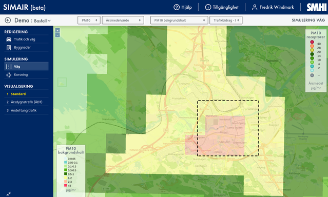This screenshot has width=328, height=197.
Task: Open the PM10 pollutant dropdown
Action: (x=89, y=21)
